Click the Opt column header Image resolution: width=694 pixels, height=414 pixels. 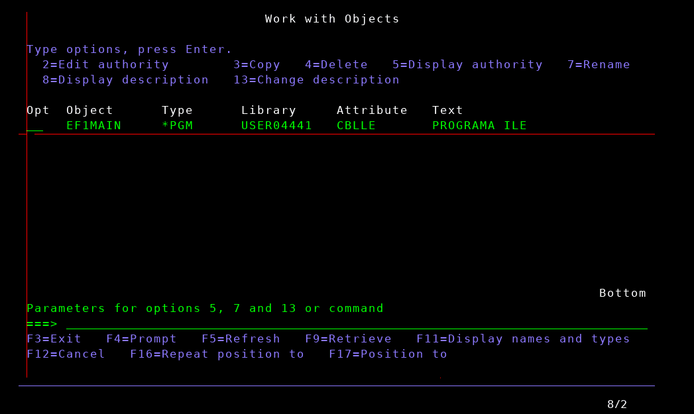pyautogui.click(x=38, y=110)
